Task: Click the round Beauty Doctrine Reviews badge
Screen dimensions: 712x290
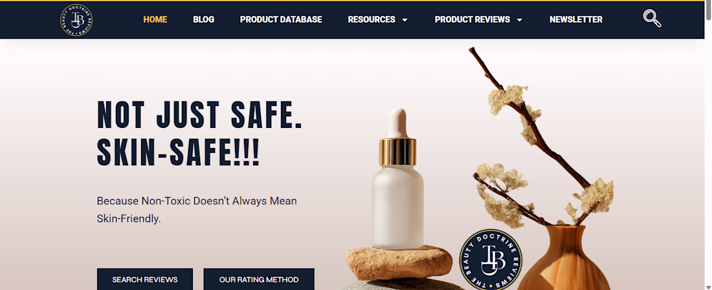Action: coord(491,259)
